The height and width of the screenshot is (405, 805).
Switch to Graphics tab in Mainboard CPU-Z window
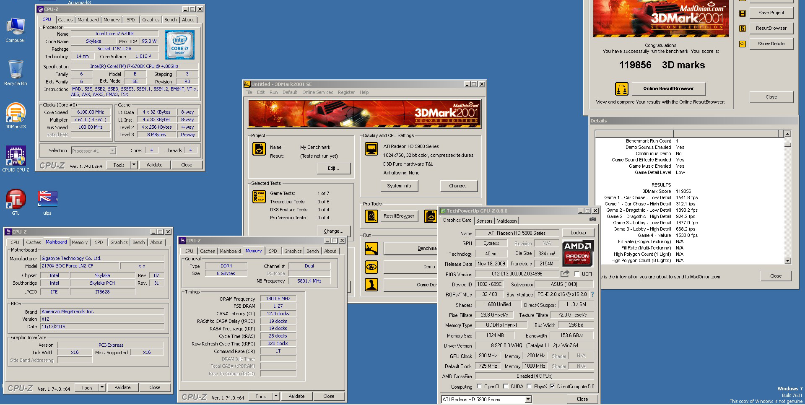coord(119,242)
